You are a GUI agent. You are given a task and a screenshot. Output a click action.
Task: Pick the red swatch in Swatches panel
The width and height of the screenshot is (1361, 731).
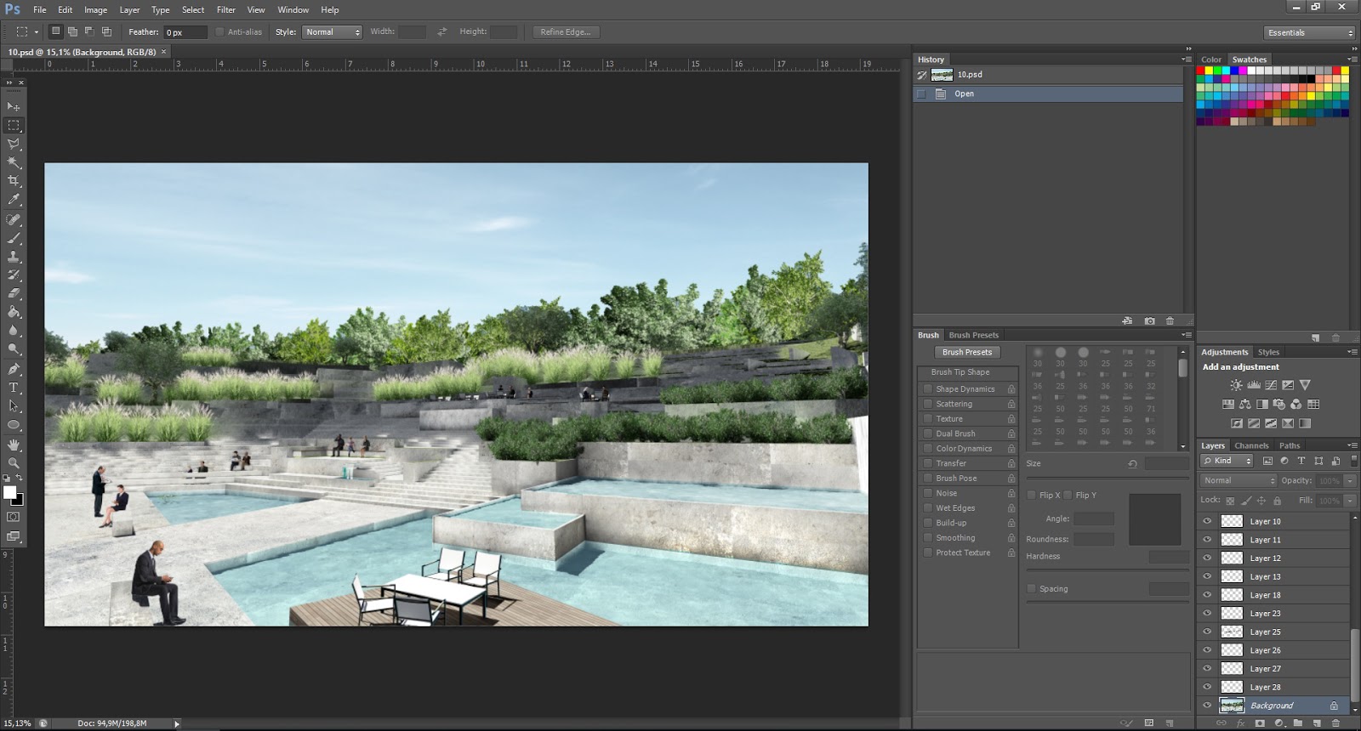coord(1201,71)
